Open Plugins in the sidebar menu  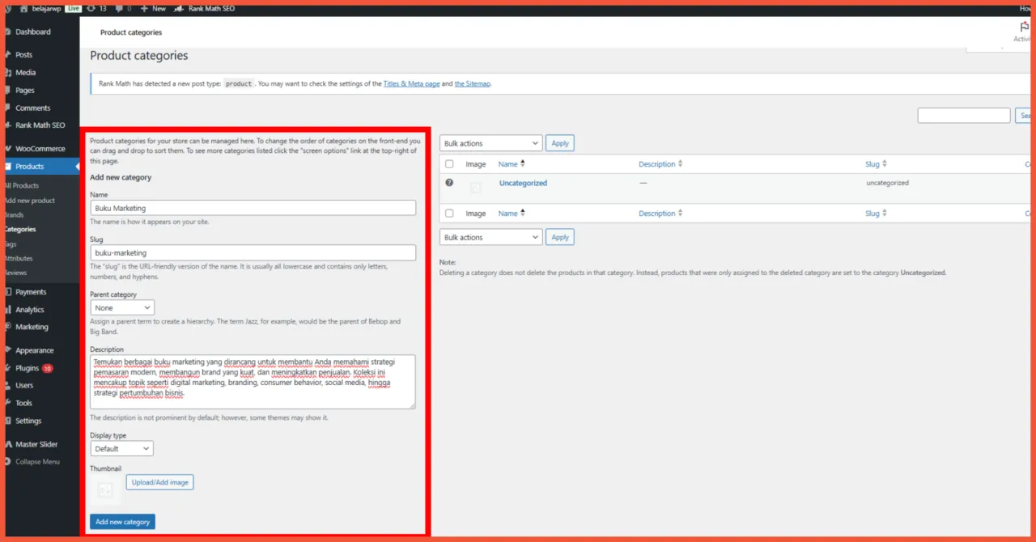coord(27,368)
